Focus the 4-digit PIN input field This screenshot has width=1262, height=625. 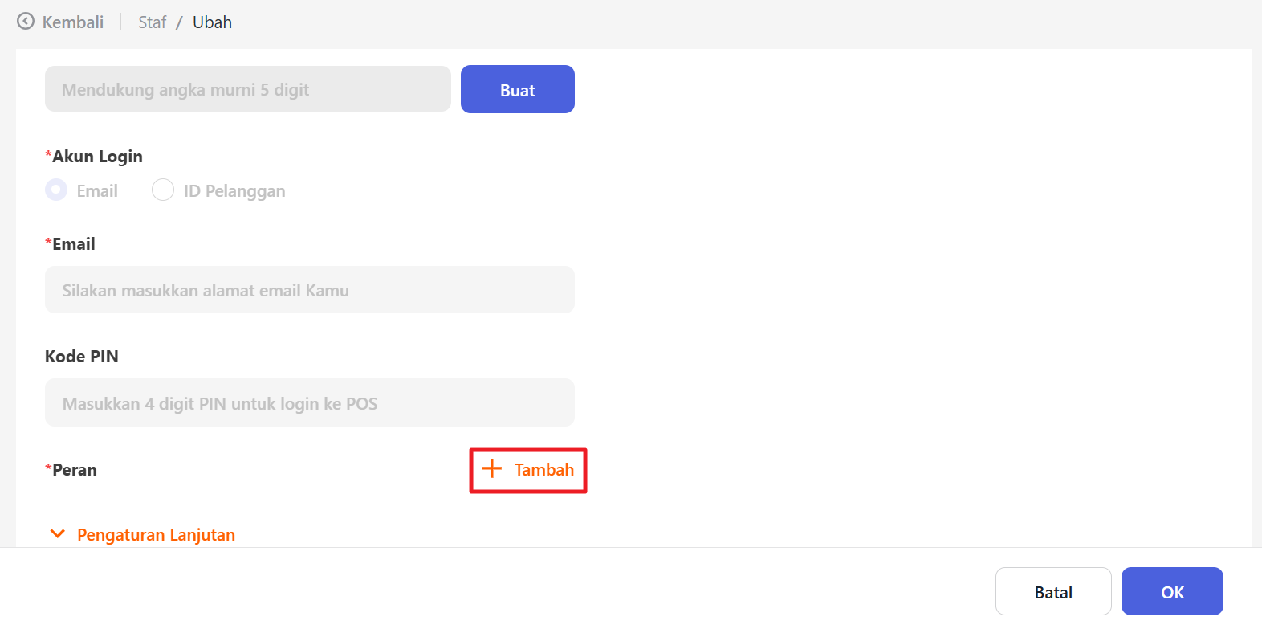point(309,402)
